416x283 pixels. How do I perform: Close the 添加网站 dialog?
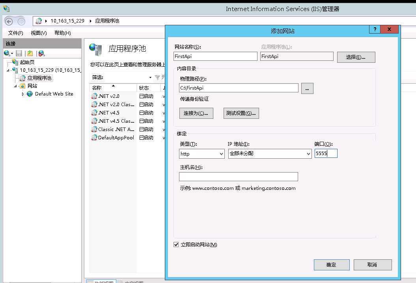point(389,29)
